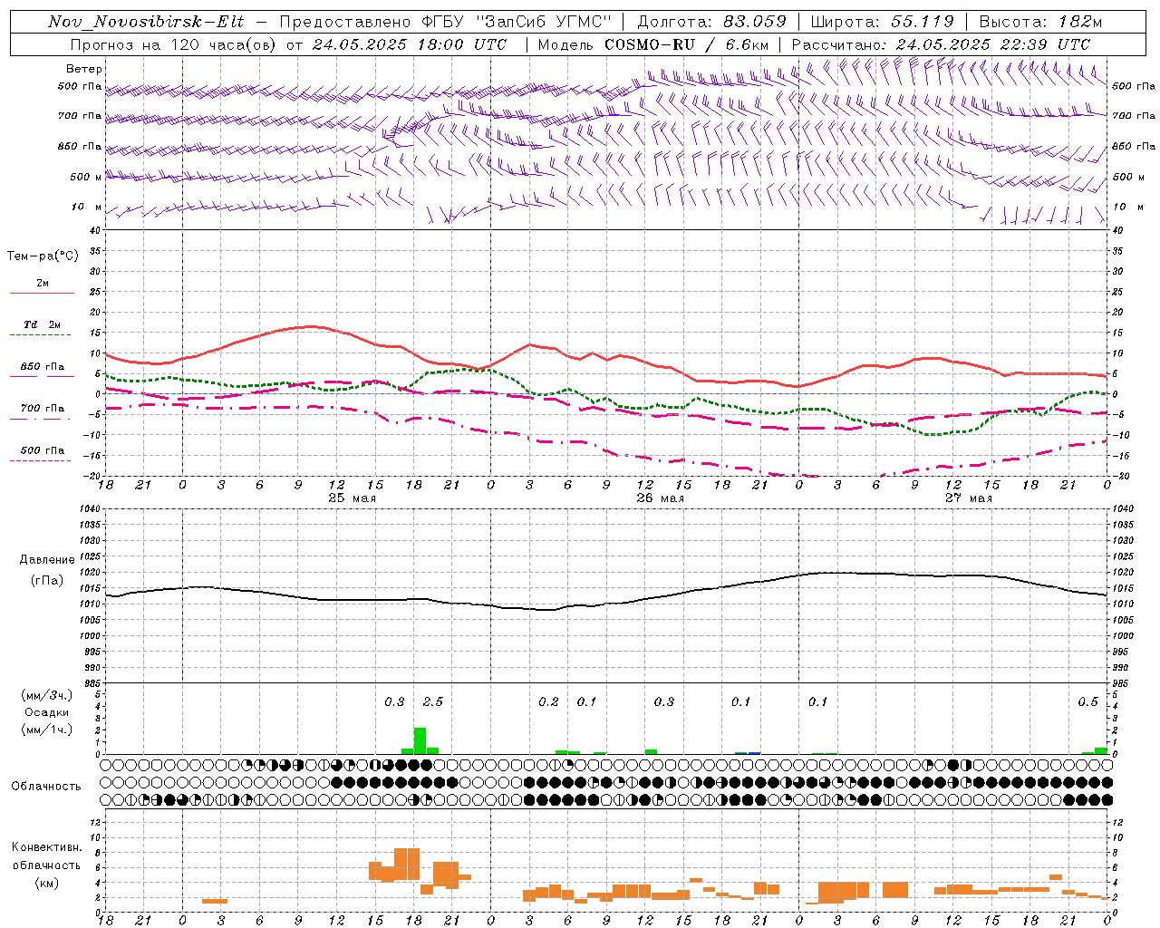Click the (мм/3ч.) precipitation unit label
The image size is (1160, 928).
(x=47, y=696)
